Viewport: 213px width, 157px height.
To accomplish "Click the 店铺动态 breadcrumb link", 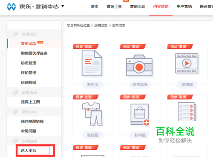I will click(x=101, y=25).
